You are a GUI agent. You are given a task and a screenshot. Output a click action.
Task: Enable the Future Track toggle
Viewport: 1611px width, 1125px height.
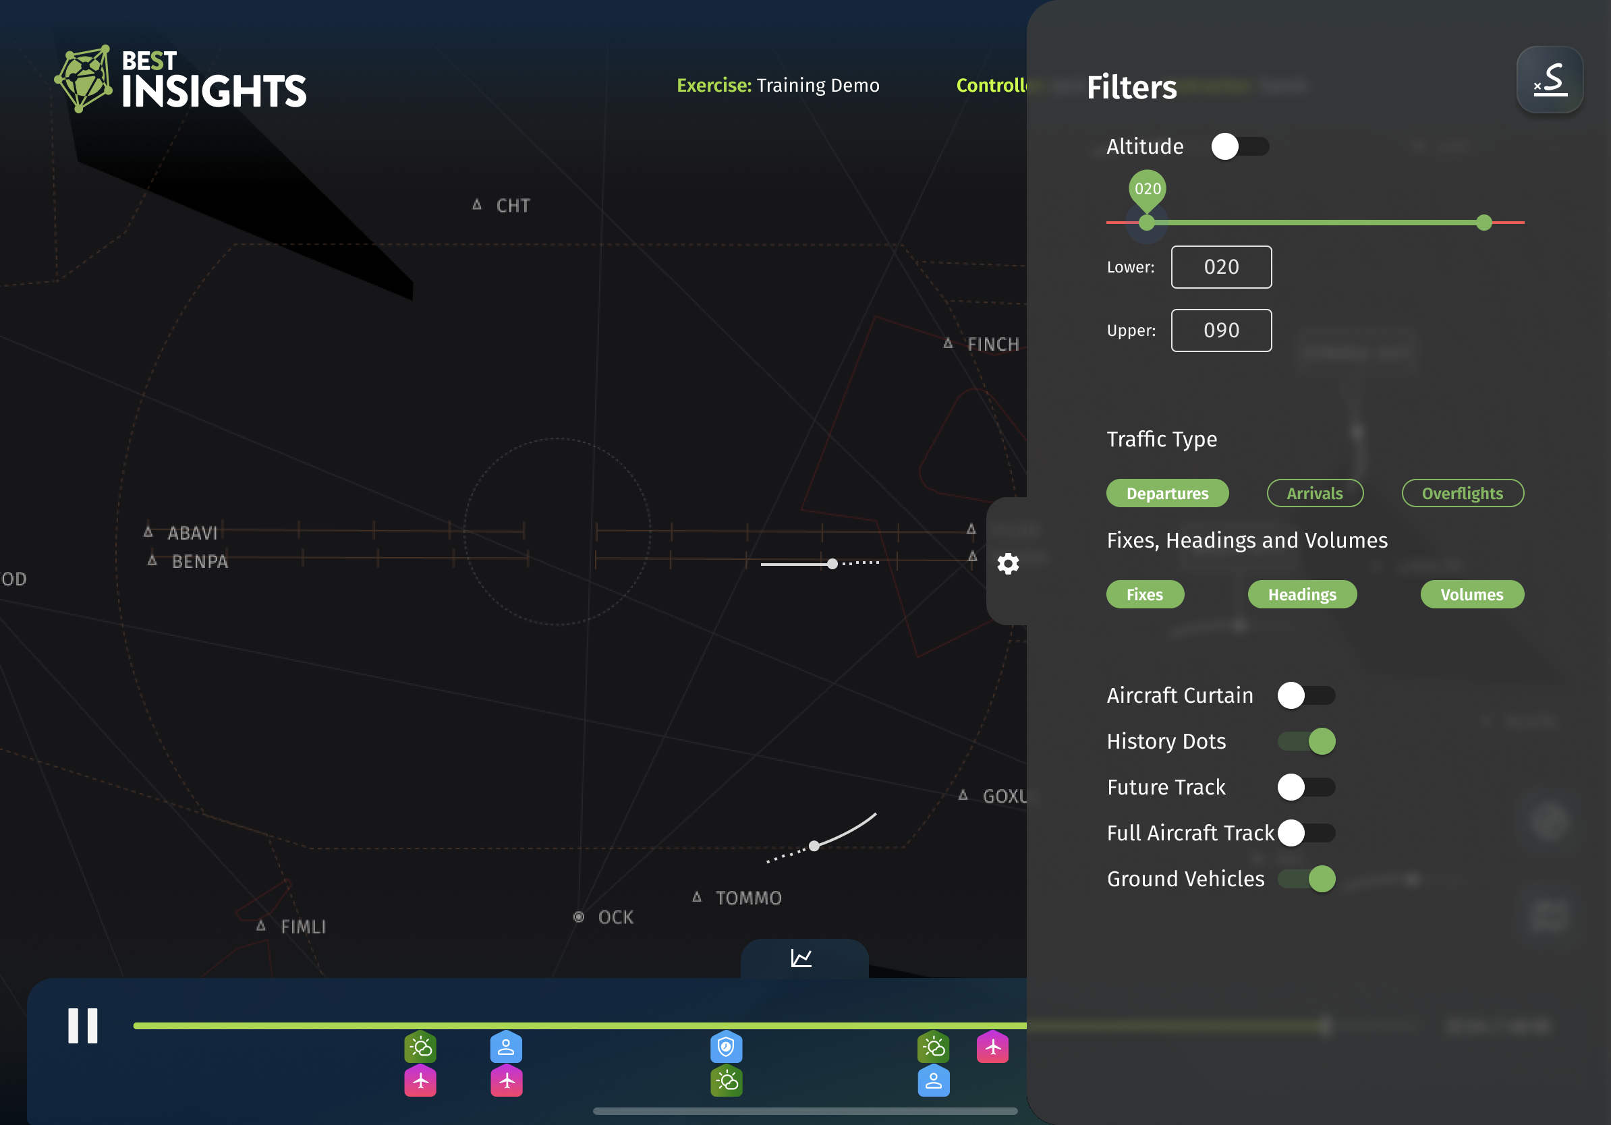click(x=1306, y=787)
